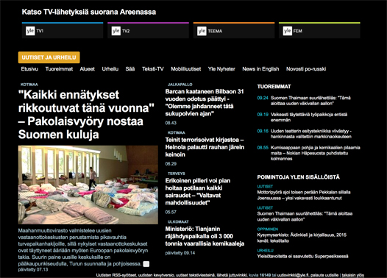
Task: Click the Ulkomaat category label
Action: (178, 222)
